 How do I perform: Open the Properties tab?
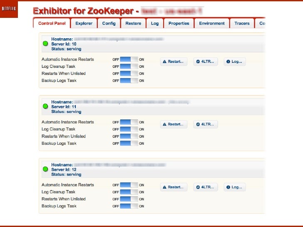click(179, 23)
